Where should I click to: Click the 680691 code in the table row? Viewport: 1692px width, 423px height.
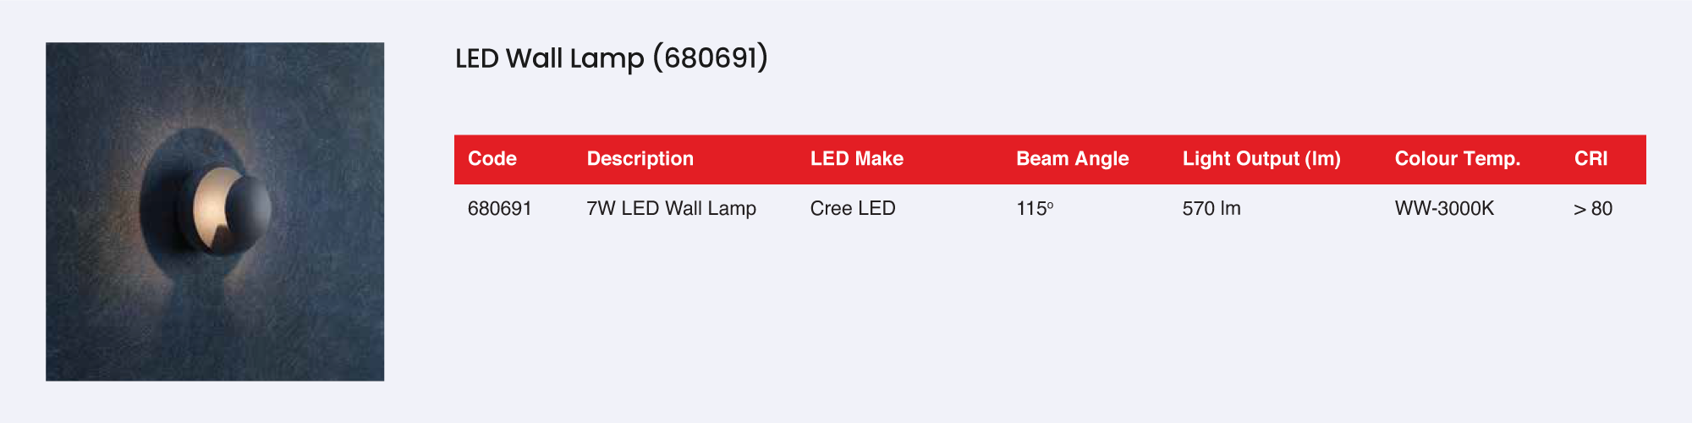click(500, 209)
